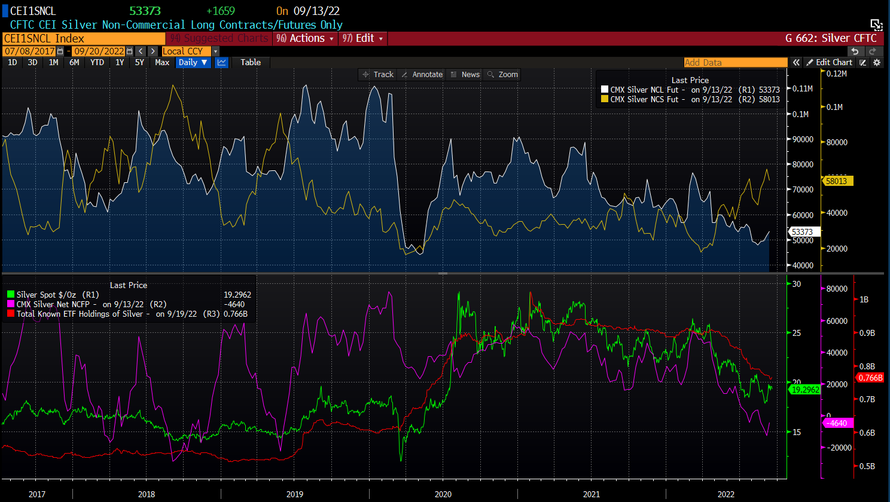This screenshot has height=502, width=890.
Task: Click the white CMX Silver NCL legend swatch
Action: pyautogui.click(x=604, y=90)
